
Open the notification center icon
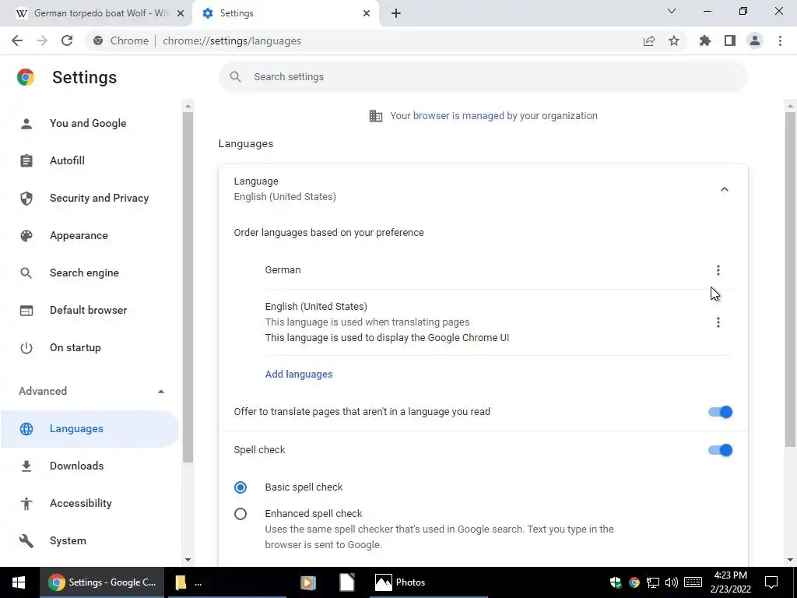click(771, 582)
